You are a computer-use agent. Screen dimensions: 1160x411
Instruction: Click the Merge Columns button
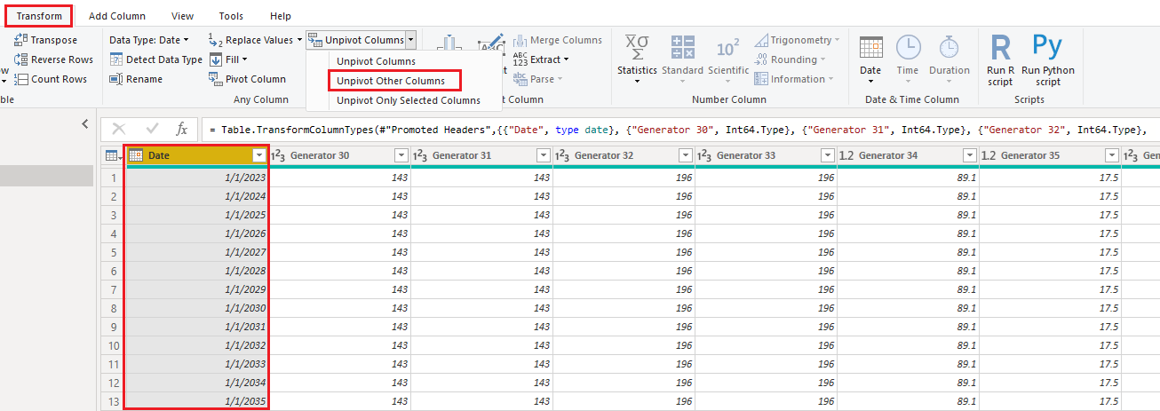pyautogui.click(x=557, y=40)
